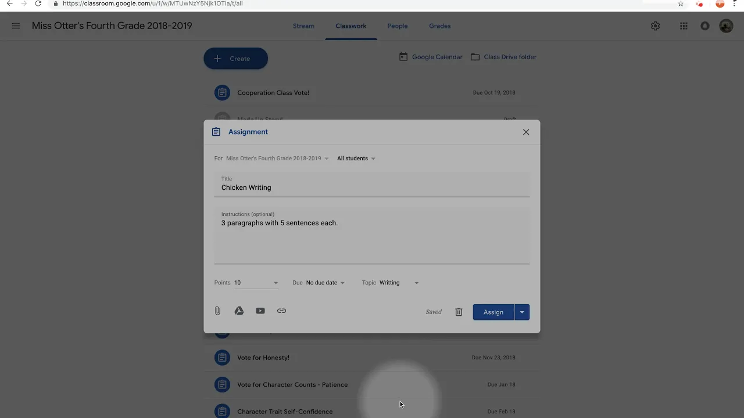744x418 pixels.
Task: Expand the class selector dropdown
Action: [x=277, y=158]
